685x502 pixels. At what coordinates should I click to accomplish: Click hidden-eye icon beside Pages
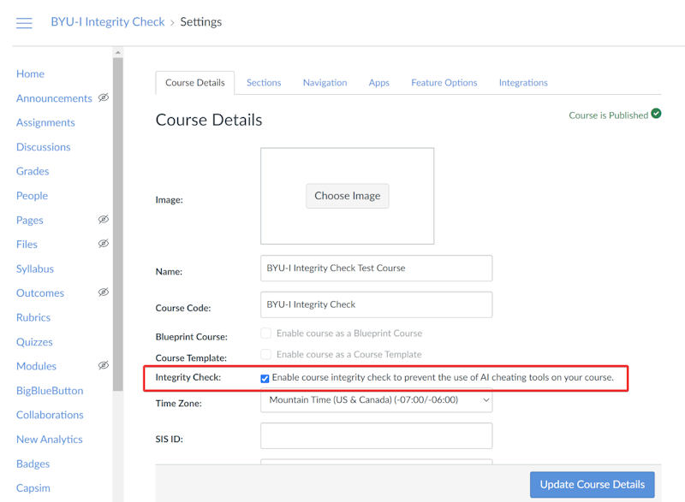[103, 220]
